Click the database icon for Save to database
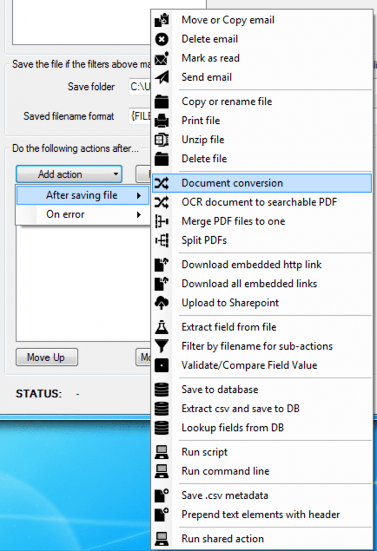 point(162,390)
